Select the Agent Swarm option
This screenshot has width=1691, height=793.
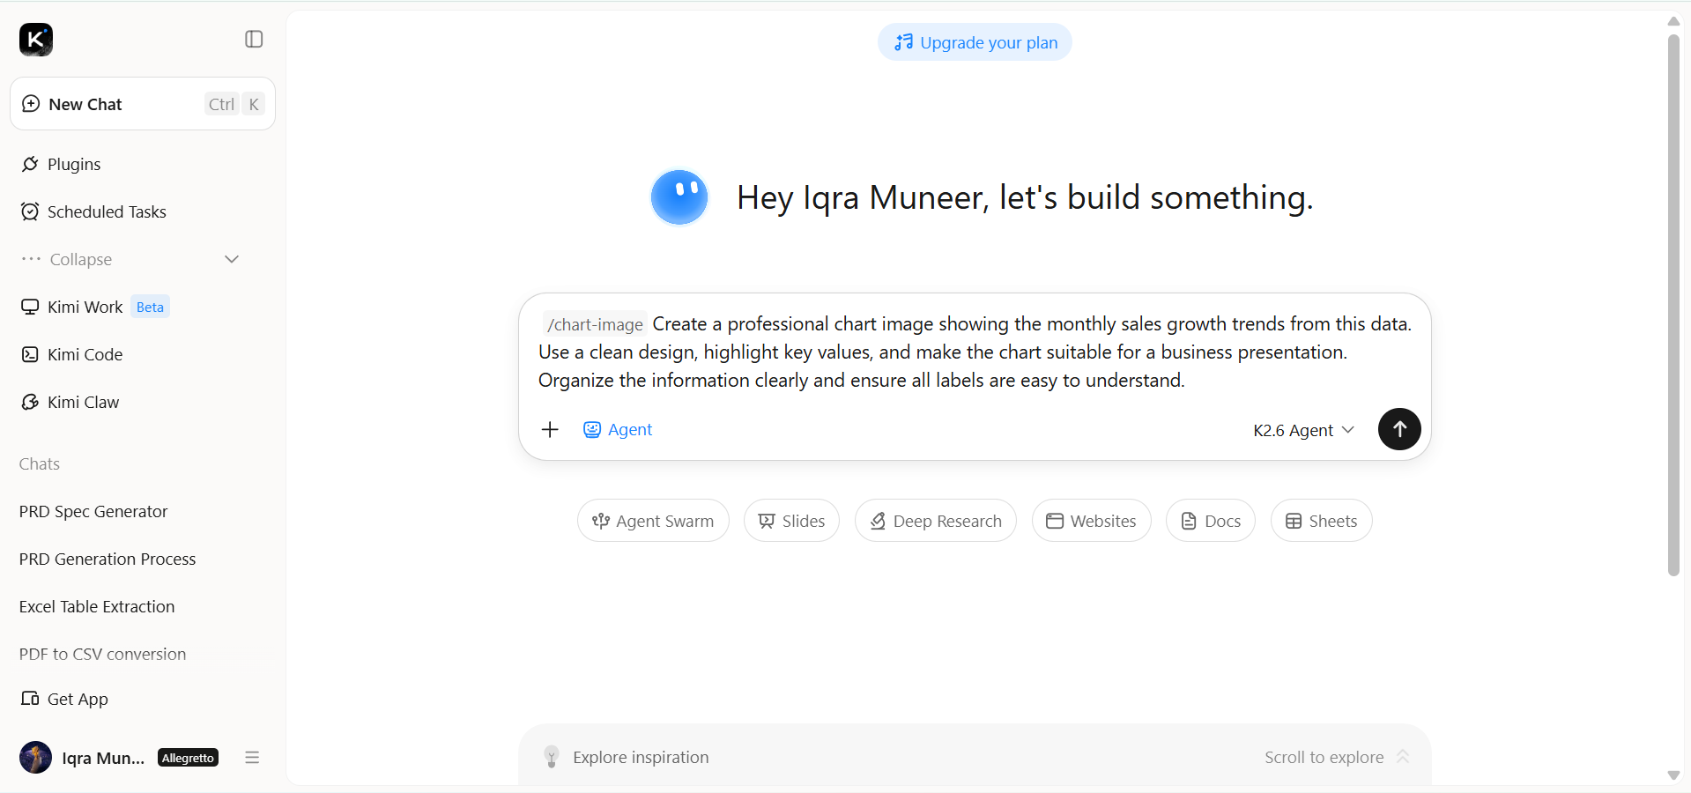(x=653, y=521)
